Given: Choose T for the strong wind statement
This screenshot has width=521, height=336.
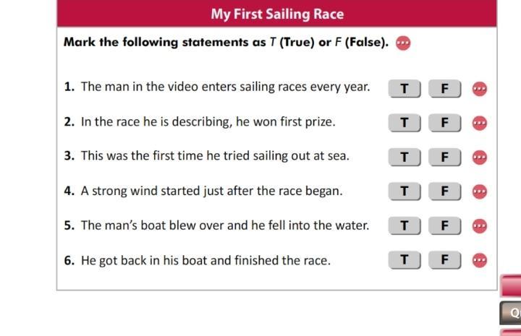Looking at the screenshot, I should (404, 191).
